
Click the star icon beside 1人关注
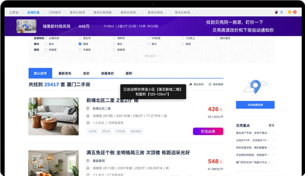88,123
